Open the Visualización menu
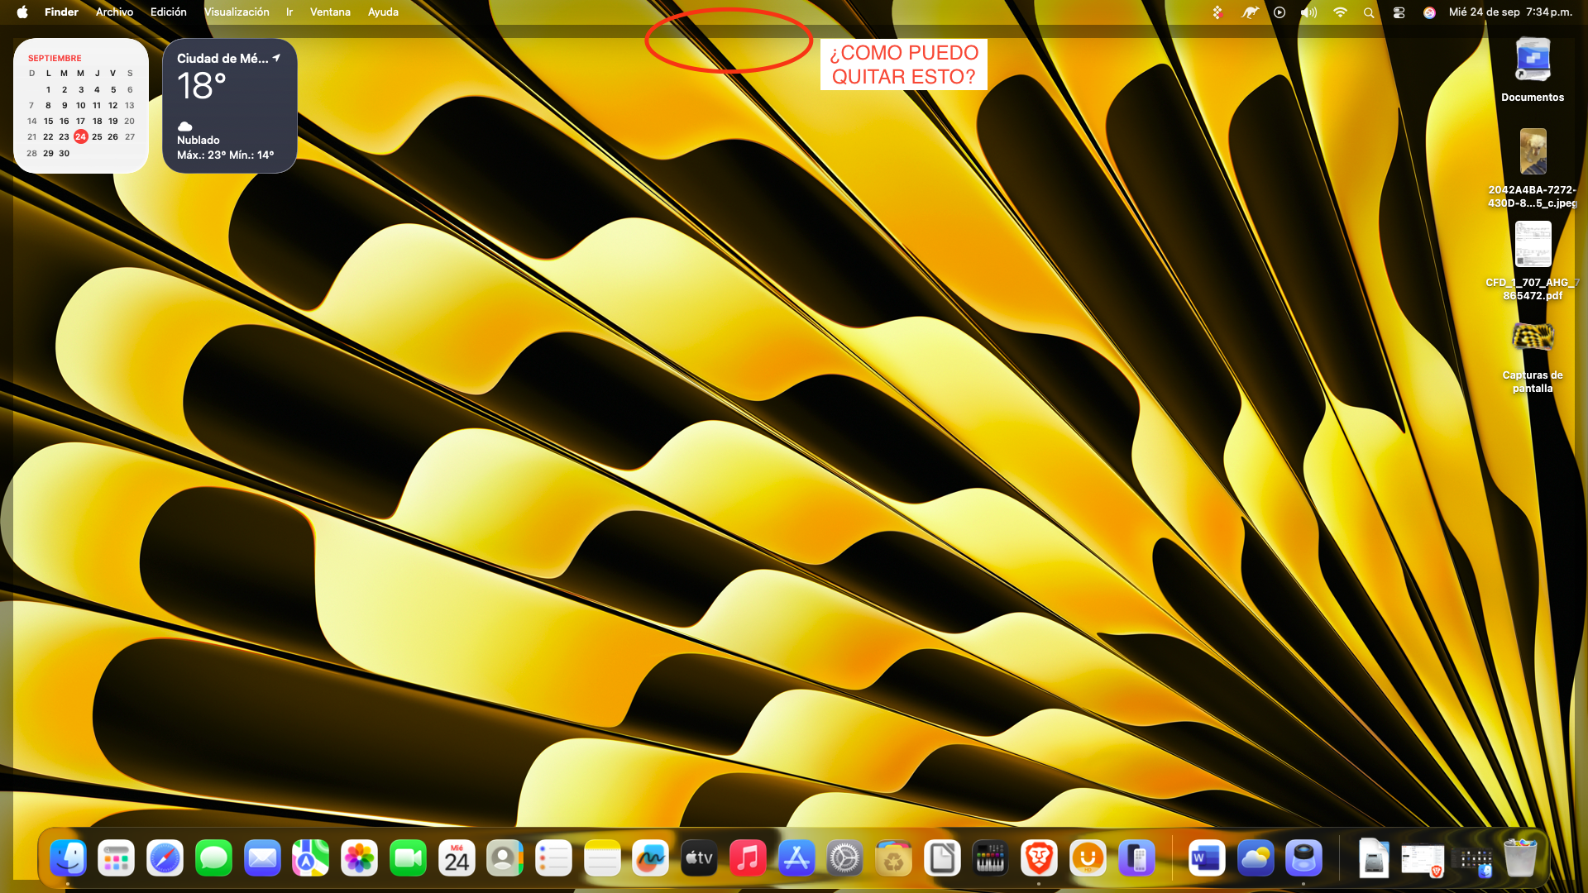This screenshot has width=1588, height=893. (x=237, y=12)
